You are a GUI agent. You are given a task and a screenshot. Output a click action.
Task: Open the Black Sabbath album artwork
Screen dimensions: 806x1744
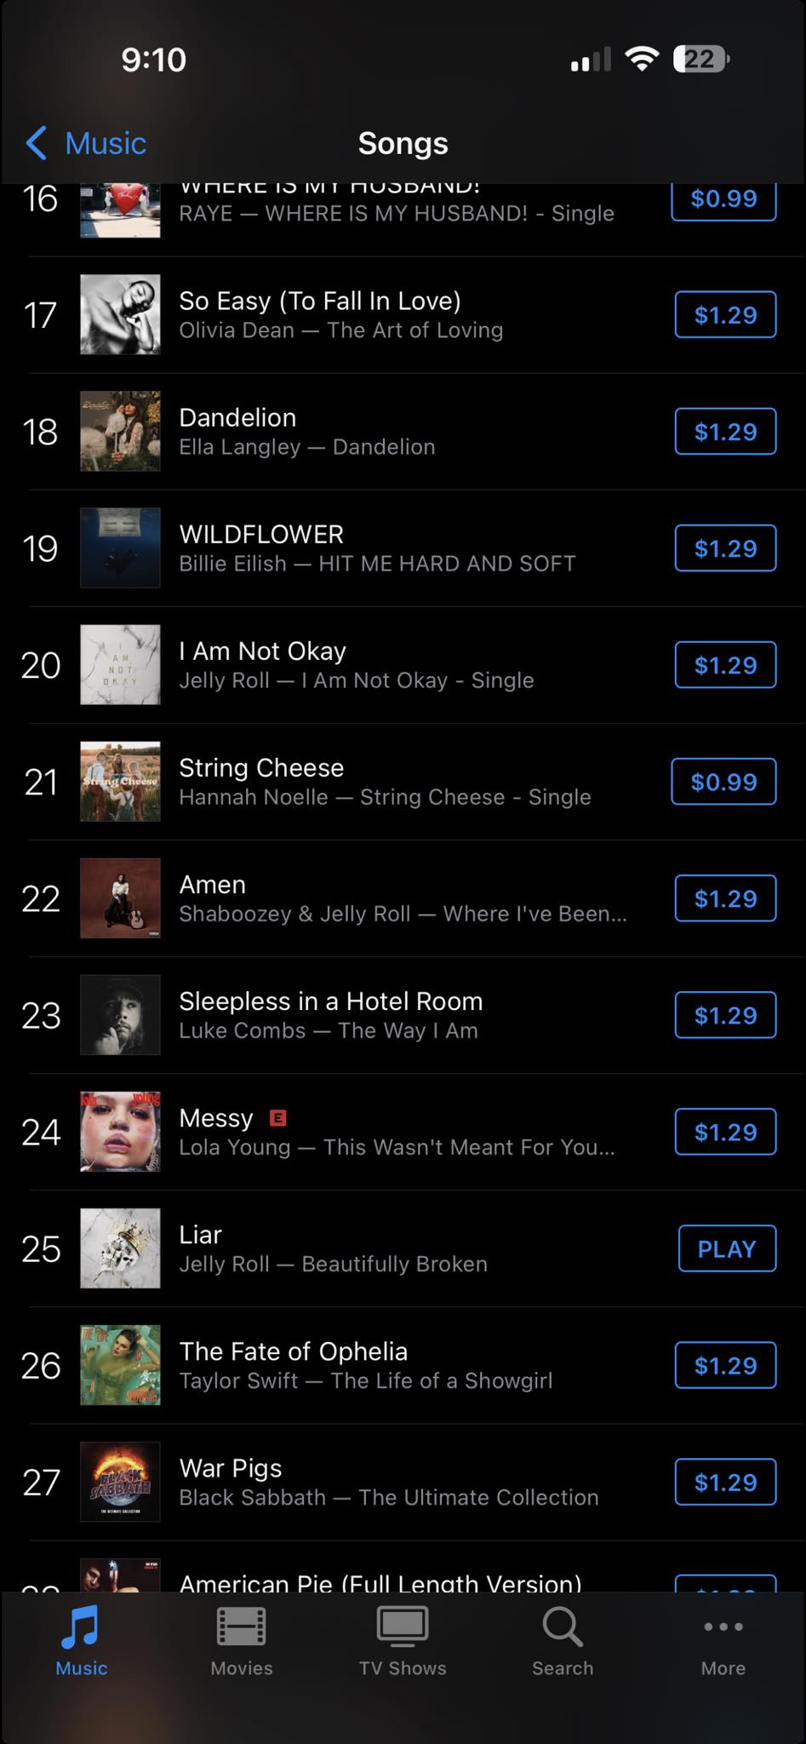click(120, 1482)
